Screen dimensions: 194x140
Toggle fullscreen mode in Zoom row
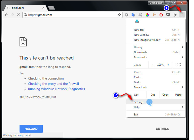[x=179, y=65]
